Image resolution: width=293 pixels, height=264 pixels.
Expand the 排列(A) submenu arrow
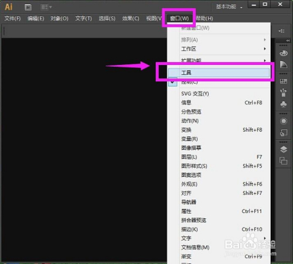265,40
